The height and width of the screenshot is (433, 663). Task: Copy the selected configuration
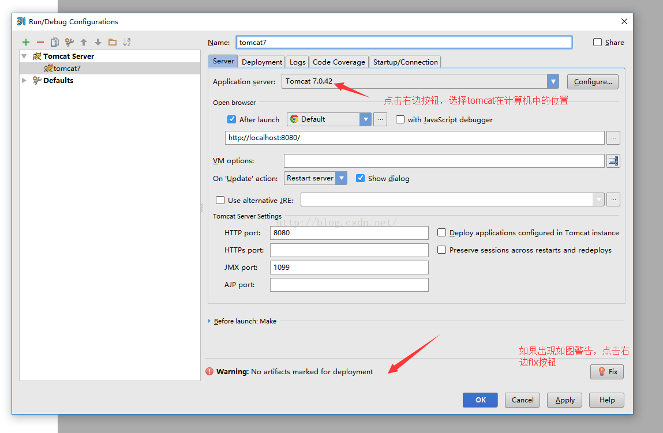click(x=55, y=42)
